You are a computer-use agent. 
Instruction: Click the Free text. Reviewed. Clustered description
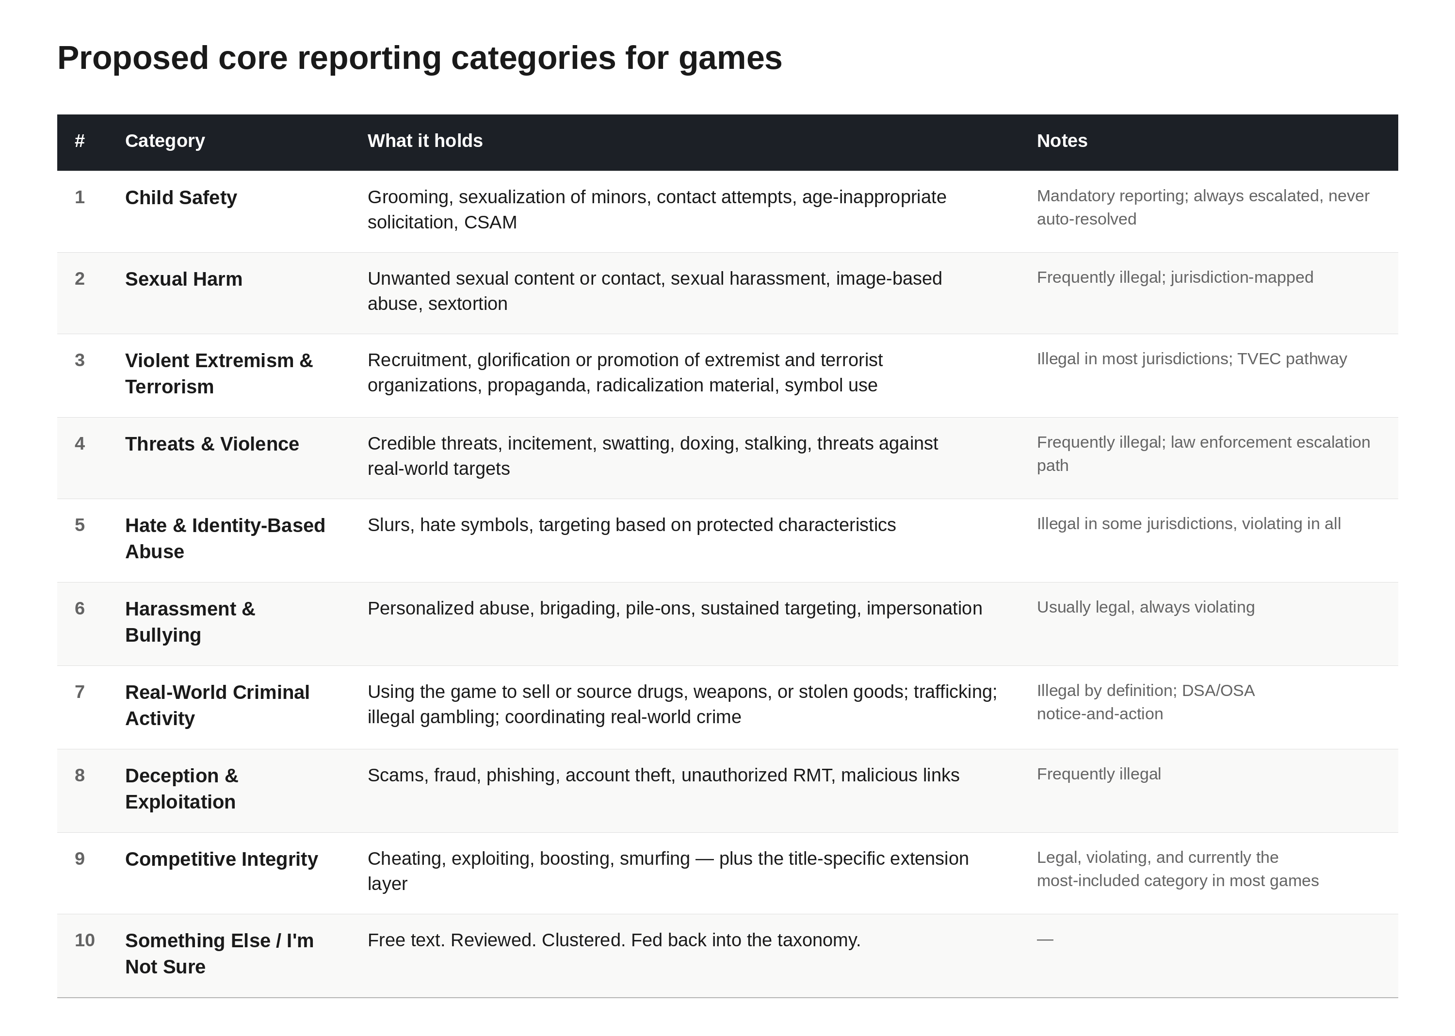[x=614, y=940]
